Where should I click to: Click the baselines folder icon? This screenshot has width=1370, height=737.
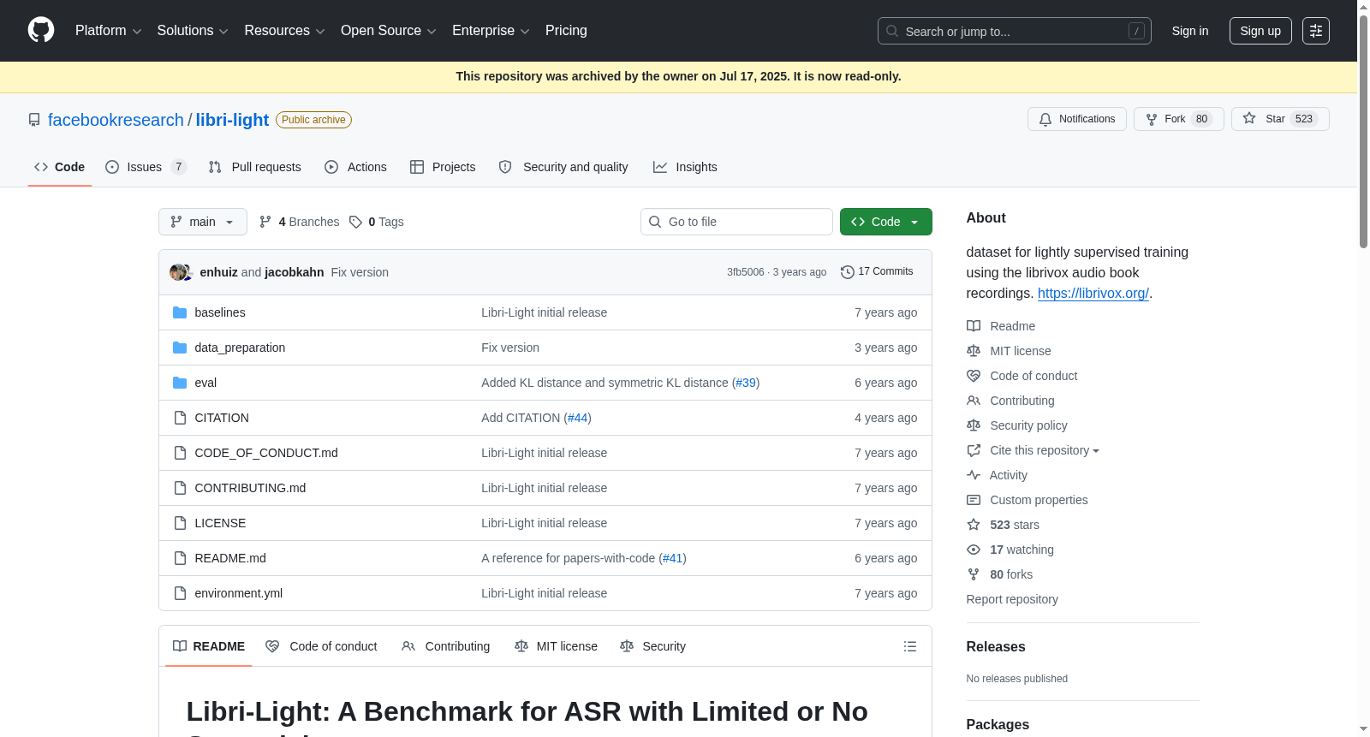pos(180,312)
